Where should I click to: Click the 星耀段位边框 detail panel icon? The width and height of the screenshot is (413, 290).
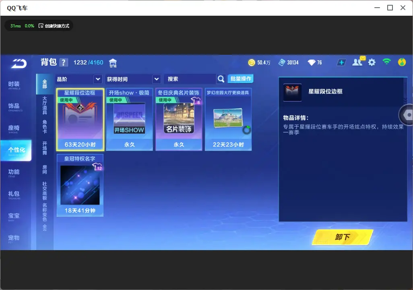pos(292,92)
